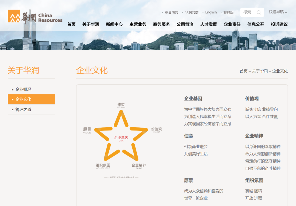Image resolution: width=296 pixels, height=206 pixels.
Task: Click the 组织氛围 section heading
Action: click(254, 181)
